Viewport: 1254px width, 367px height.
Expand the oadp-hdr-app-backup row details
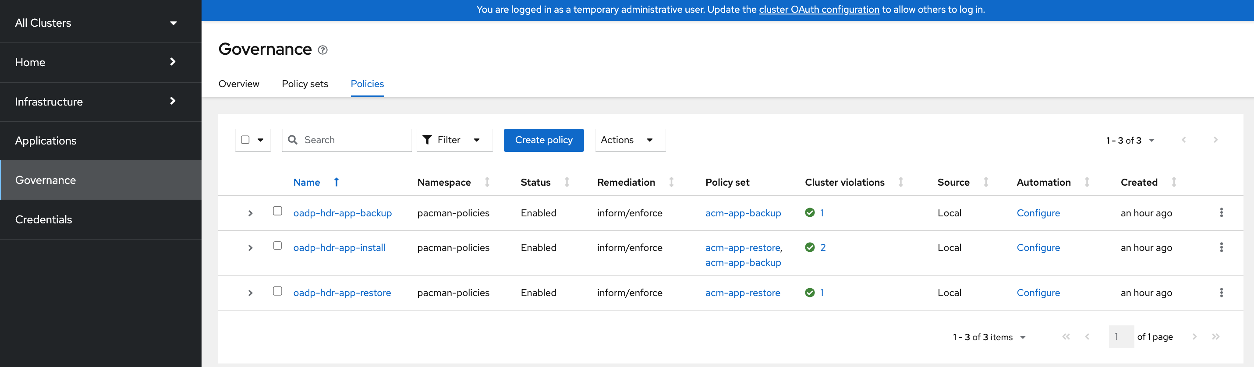(x=250, y=213)
